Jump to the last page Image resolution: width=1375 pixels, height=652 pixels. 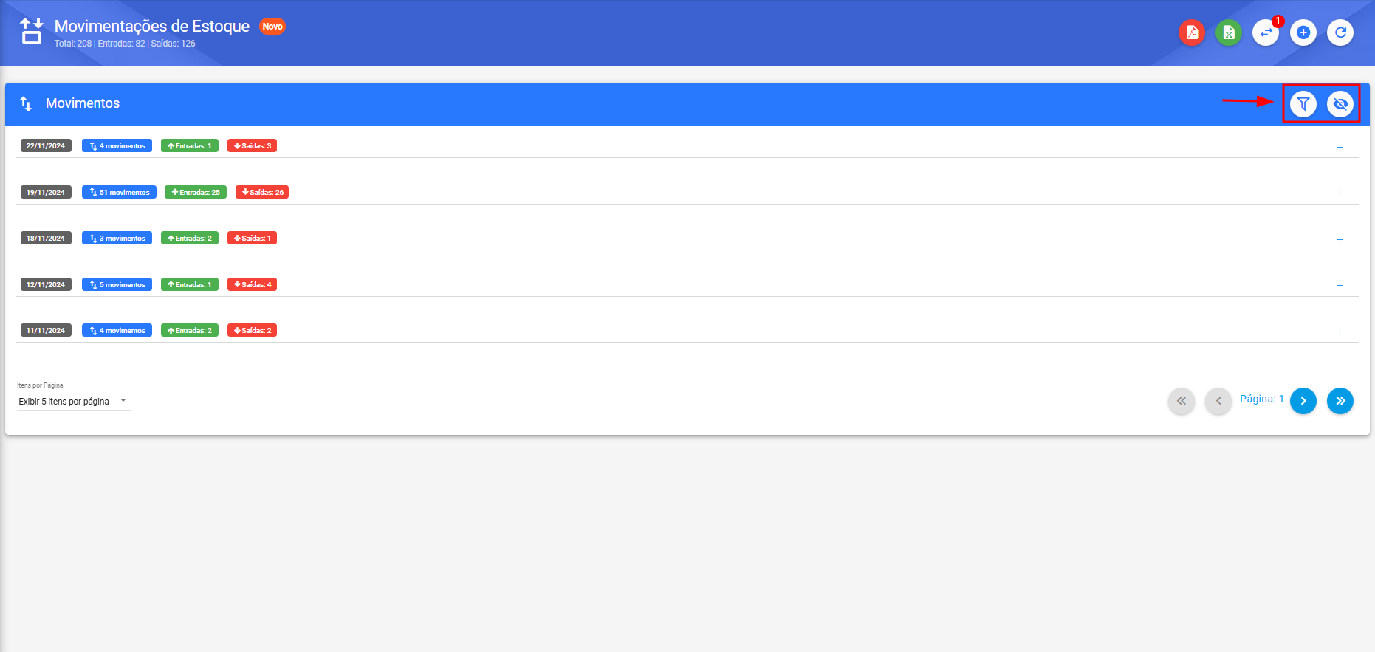[x=1340, y=401]
